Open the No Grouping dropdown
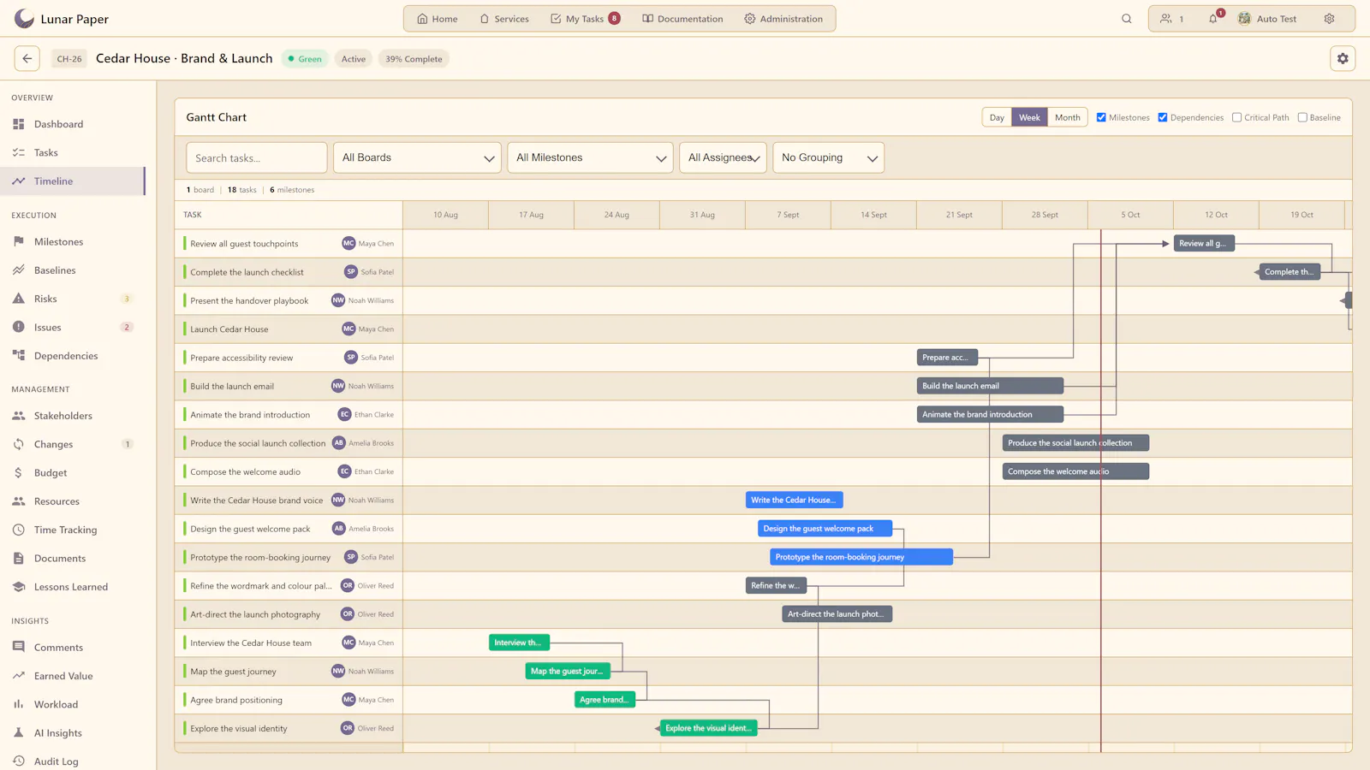Image resolution: width=1370 pixels, height=770 pixels. 828,157
